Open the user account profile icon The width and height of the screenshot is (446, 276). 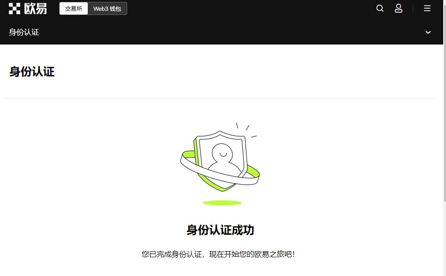coord(399,8)
